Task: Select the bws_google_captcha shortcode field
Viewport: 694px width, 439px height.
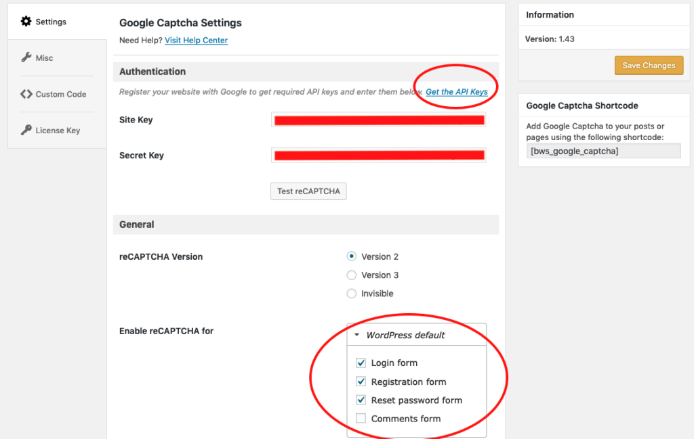Action: 603,150
